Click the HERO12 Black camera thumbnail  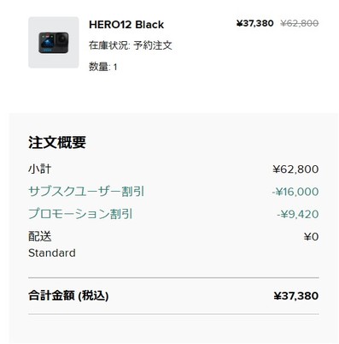[x=54, y=42]
